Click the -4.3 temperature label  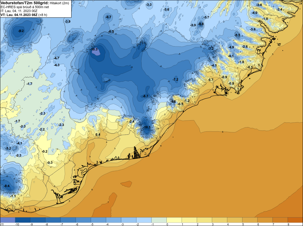click(x=57, y=65)
